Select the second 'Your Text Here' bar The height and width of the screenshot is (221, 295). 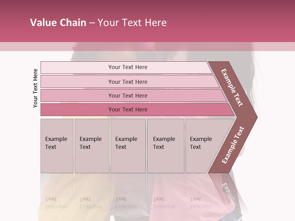click(130, 81)
